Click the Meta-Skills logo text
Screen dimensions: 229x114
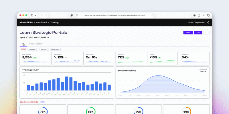(x=26, y=23)
